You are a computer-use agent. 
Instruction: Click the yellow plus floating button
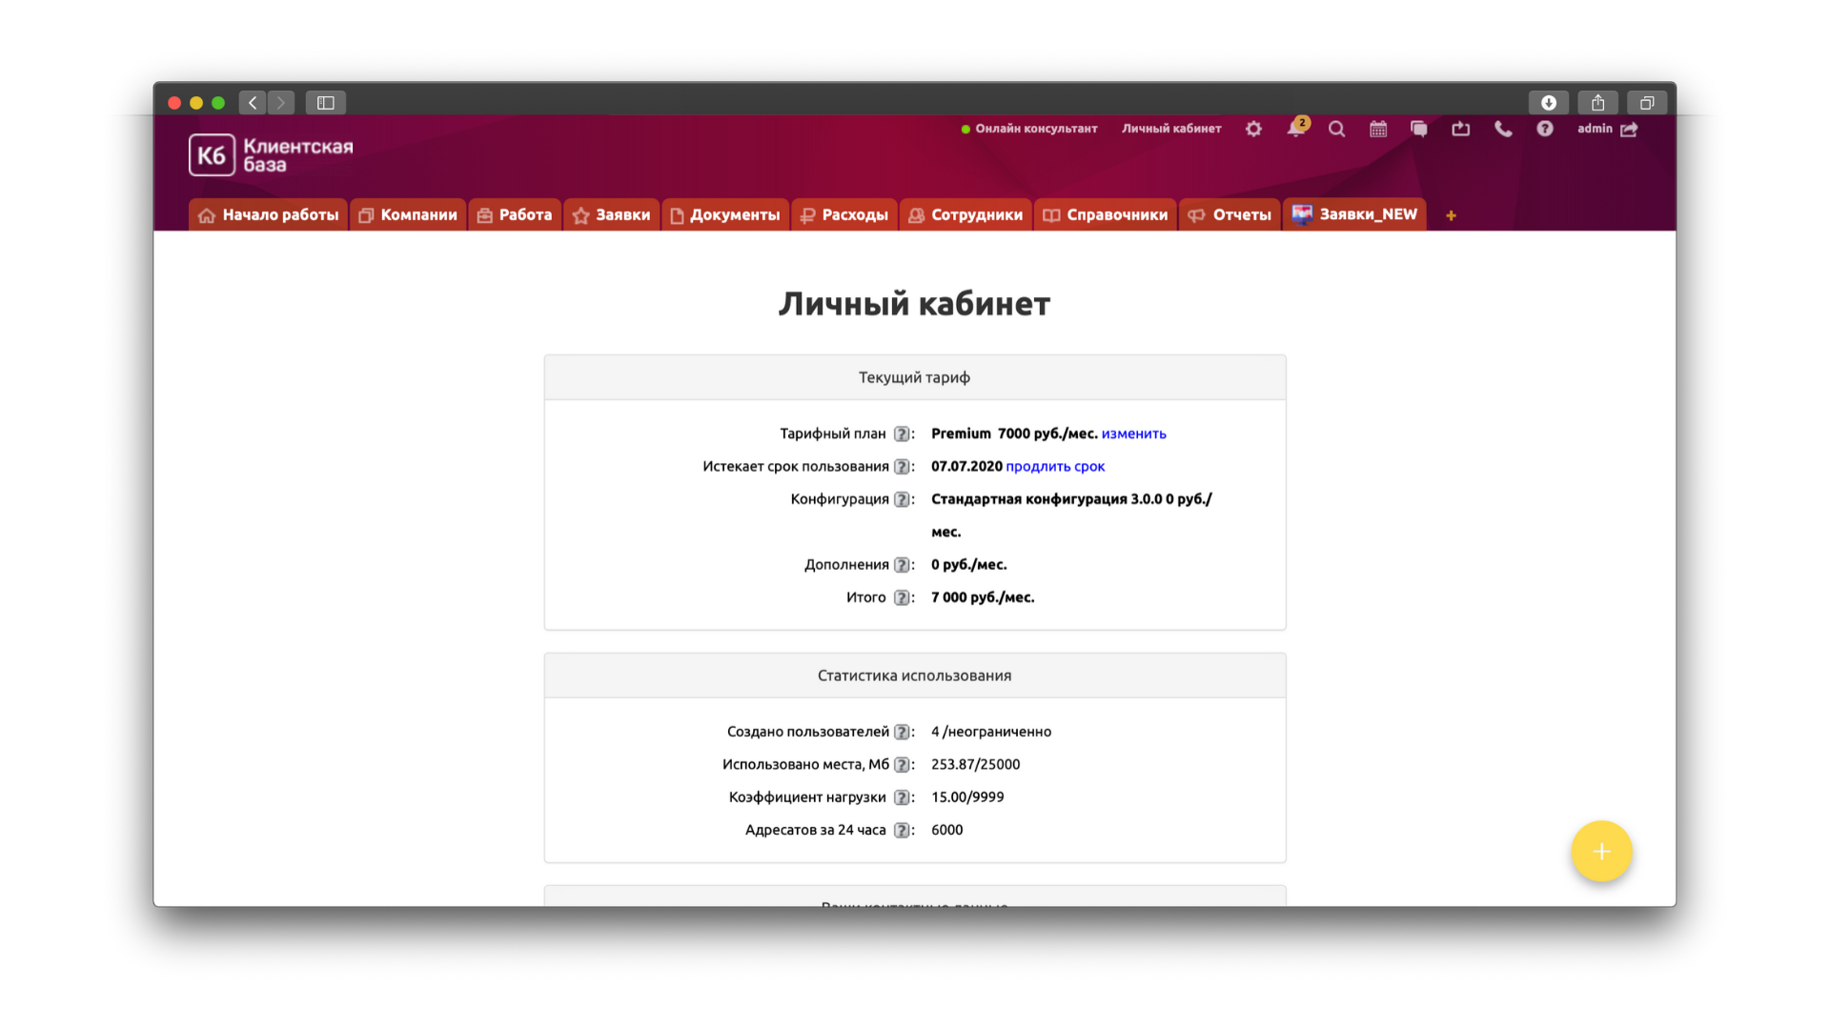click(x=1601, y=851)
